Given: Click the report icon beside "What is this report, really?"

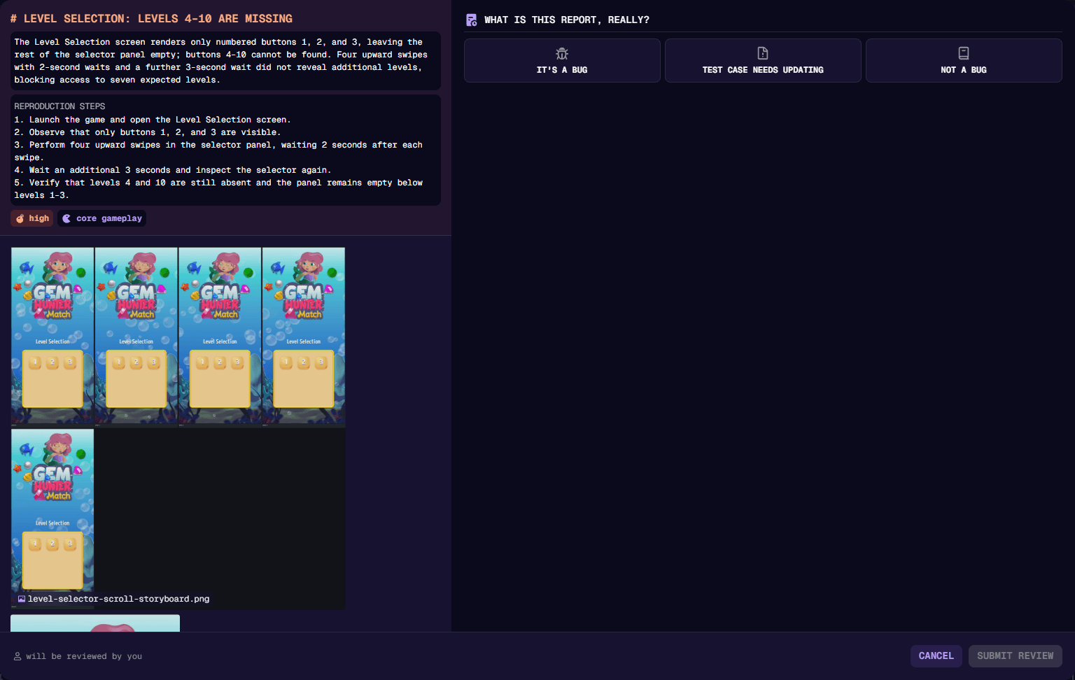Looking at the screenshot, I should tap(472, 20).
